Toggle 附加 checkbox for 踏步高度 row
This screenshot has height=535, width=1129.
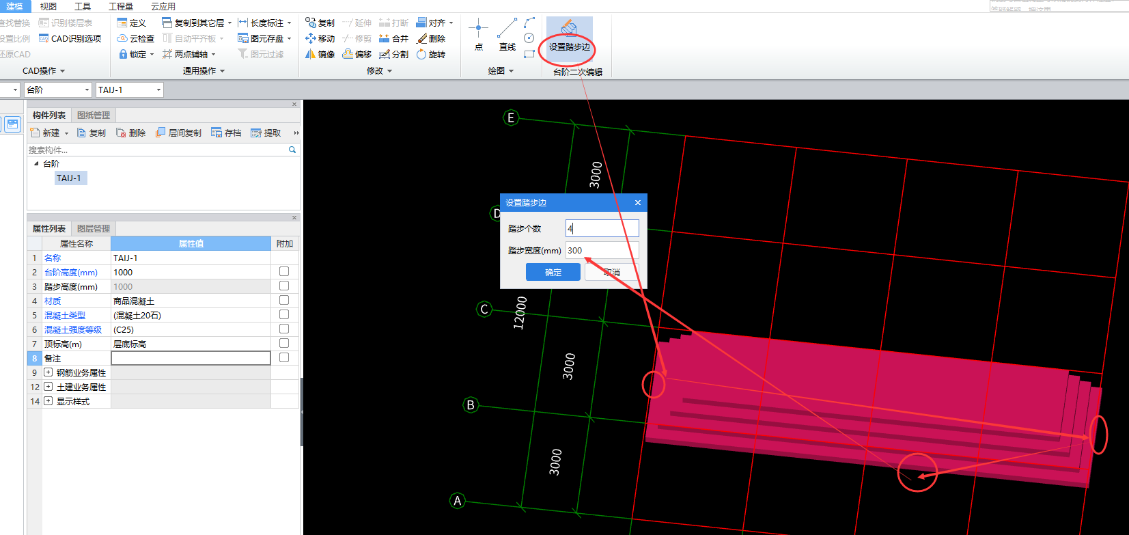point(284,286)
